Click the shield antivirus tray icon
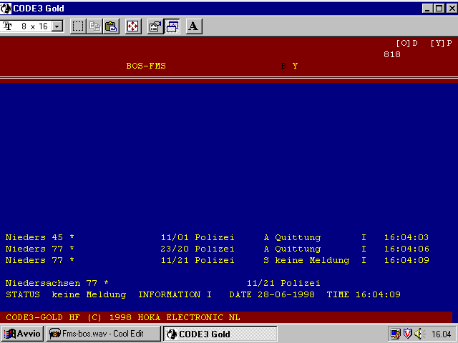The width and height of the screenshot is (458, 343). coord(407,334)
